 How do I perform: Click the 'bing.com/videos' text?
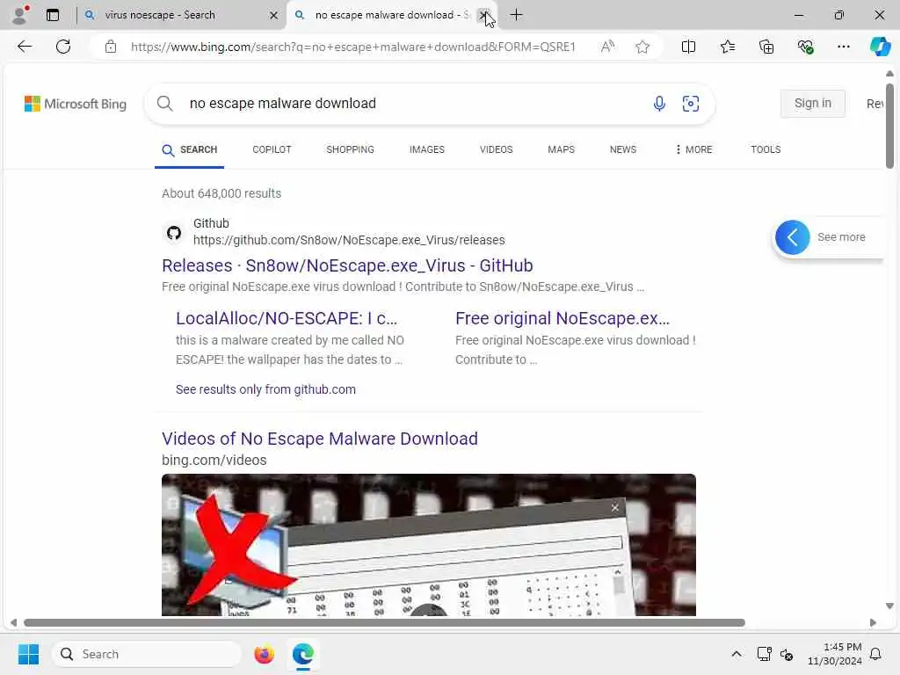(x=214, y=461)
